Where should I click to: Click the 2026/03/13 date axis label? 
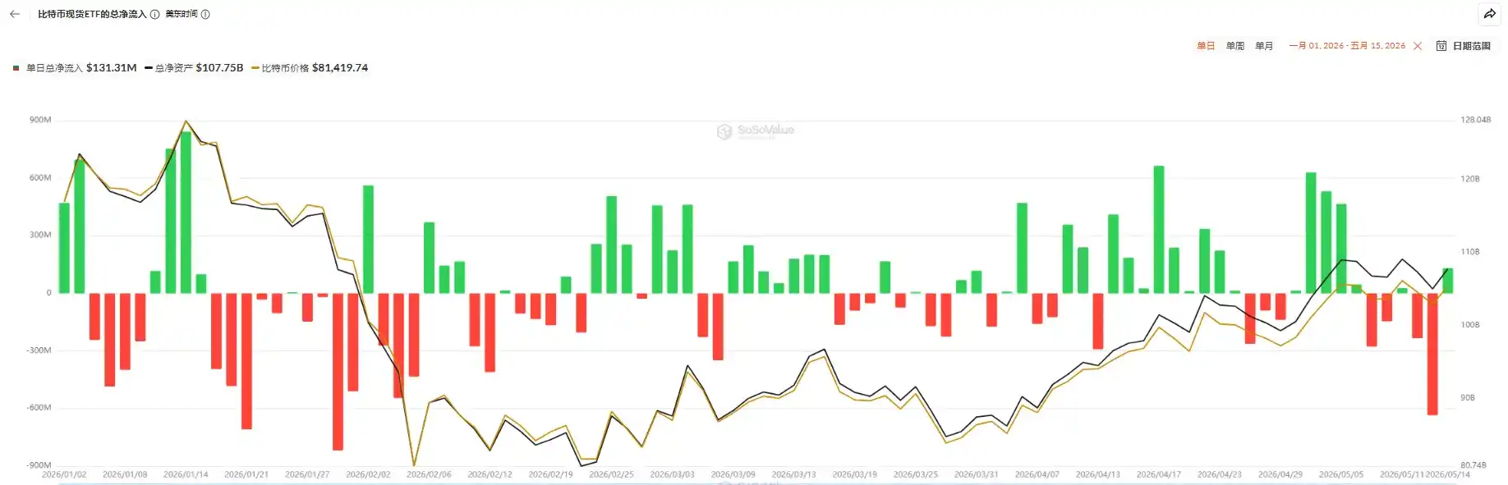coord(793,475)
